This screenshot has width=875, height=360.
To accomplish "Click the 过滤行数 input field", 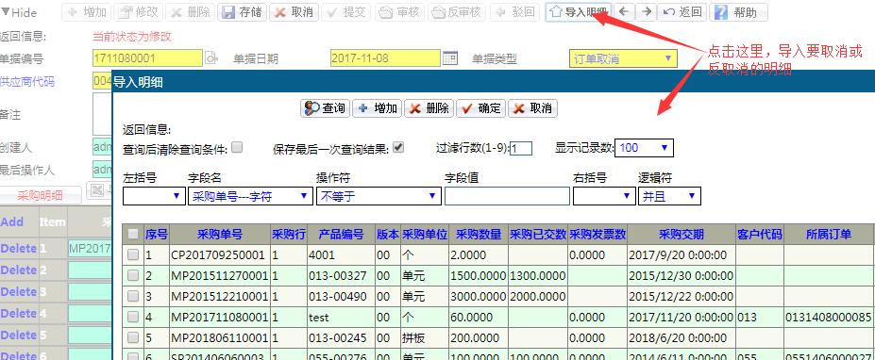I will (x=521, y=148).
